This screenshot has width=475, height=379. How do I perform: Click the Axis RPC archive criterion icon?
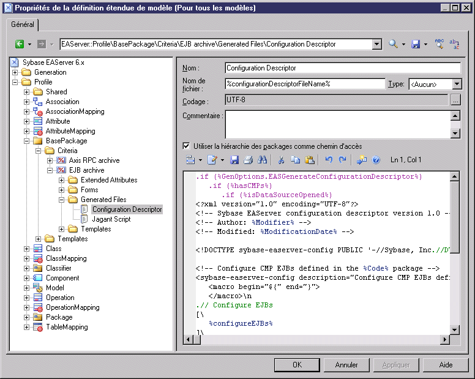61,160
